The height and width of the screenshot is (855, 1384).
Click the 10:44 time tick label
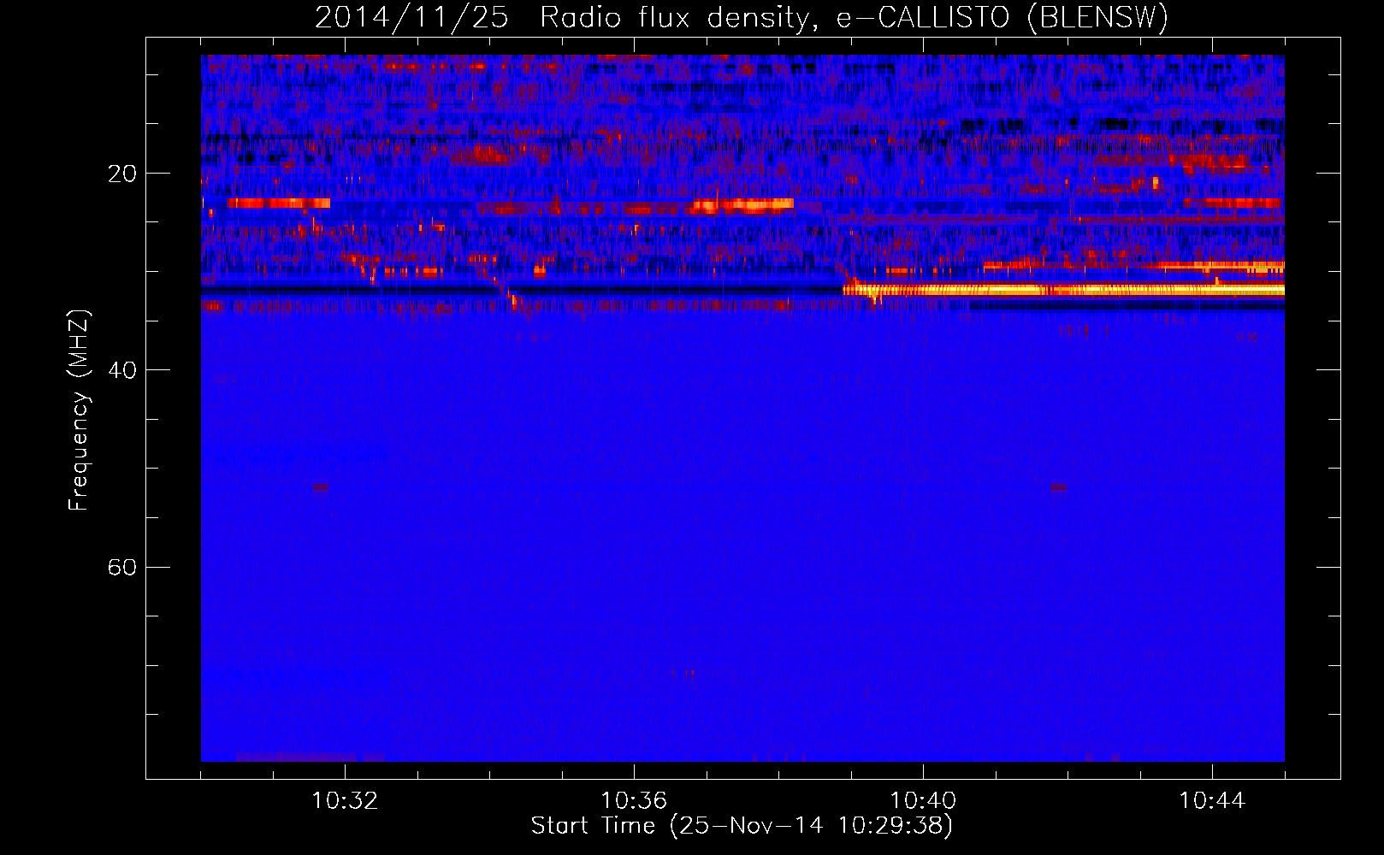tap(1212, 801)
